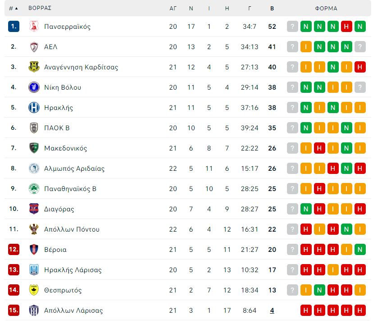Open the Μακεδονικός team link

pyautogui.click(x=66, y=148)
